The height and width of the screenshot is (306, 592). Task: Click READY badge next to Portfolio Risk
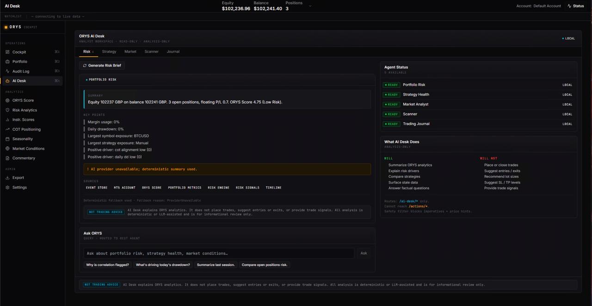(391, 85)
